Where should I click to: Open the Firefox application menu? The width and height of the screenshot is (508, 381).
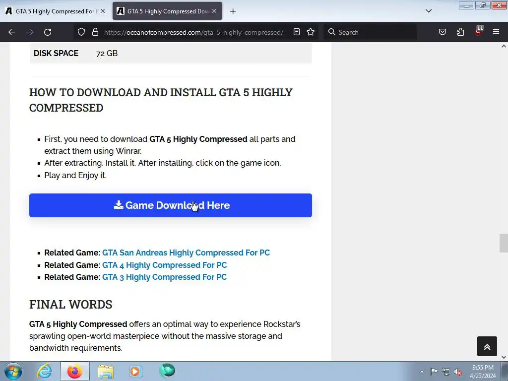pyautogui.click(x=496, y=32)
